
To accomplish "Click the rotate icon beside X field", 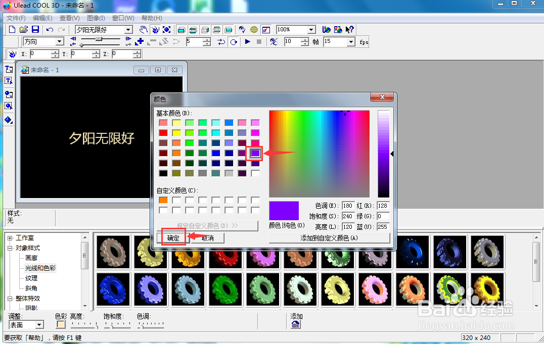I will (12, 54).
